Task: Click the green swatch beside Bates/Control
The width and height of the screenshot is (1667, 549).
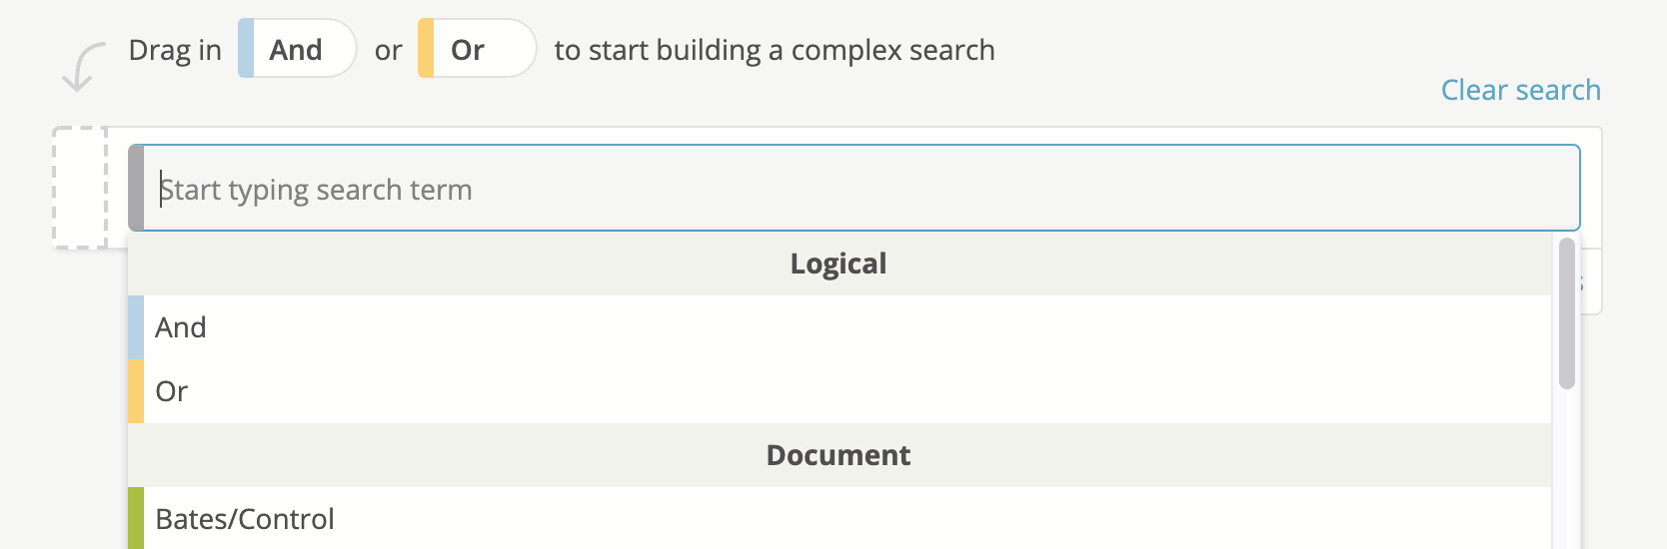Action: click(x=136, y=518)
